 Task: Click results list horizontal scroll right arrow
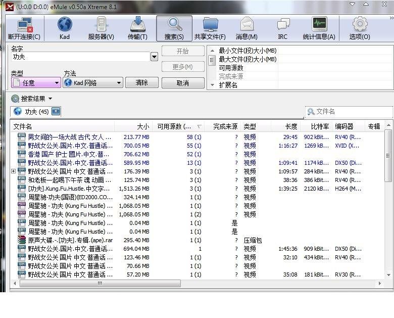pyautogui.click(x=380, y=283)
